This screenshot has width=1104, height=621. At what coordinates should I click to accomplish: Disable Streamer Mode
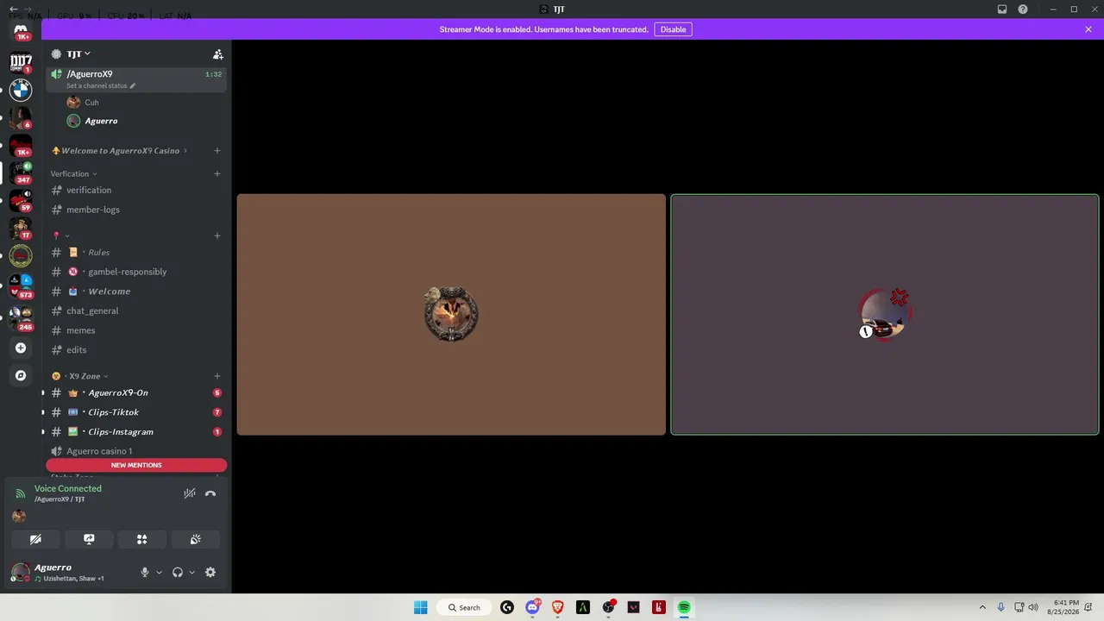(673, 29)
